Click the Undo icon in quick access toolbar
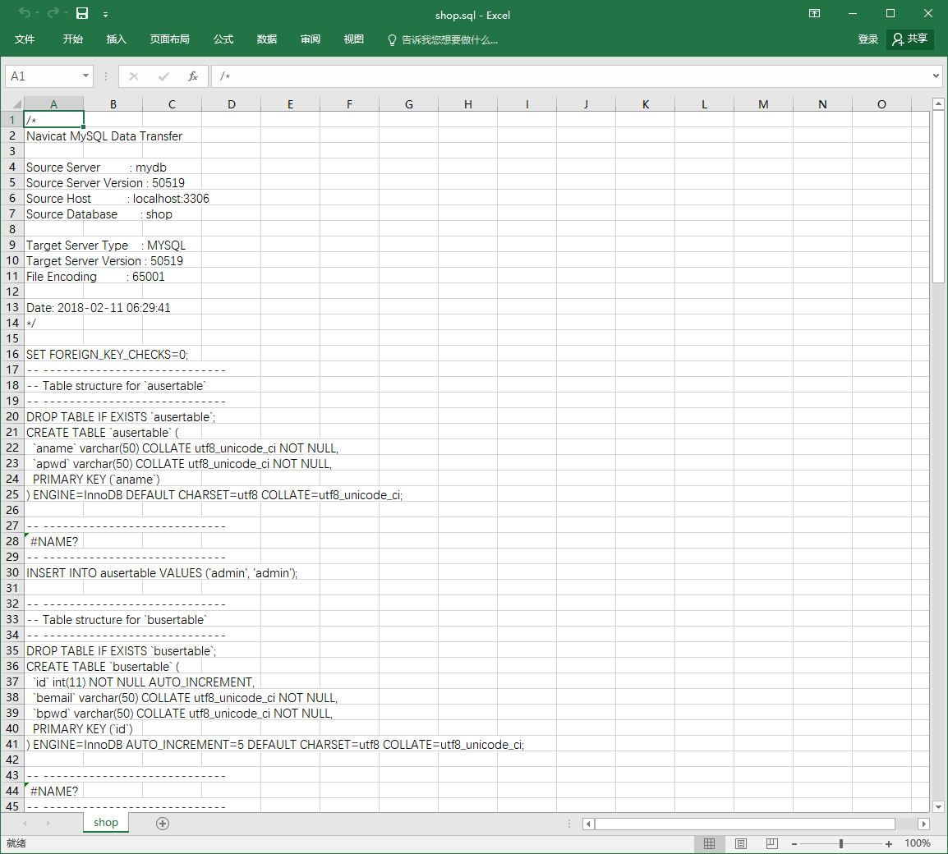Screen dimensions: 948x854 (25, 13)
